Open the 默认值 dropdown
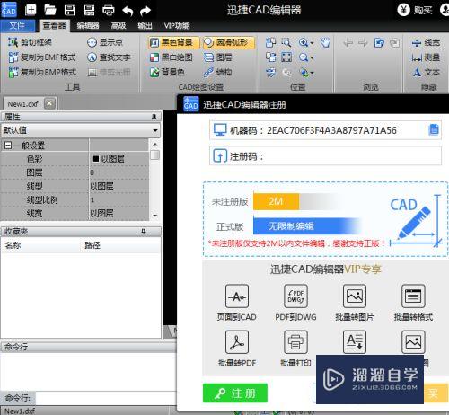 click(x=155, y=130)
